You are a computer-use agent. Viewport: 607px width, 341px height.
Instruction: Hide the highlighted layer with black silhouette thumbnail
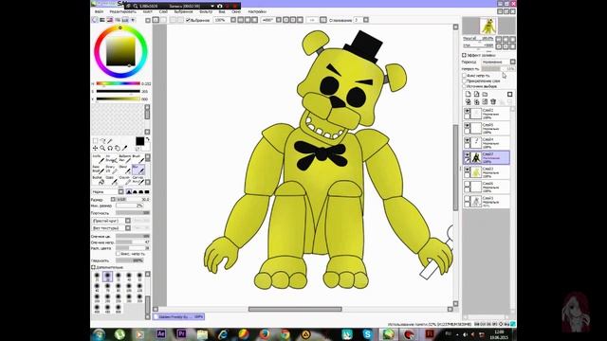[468, 155]
